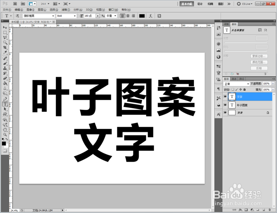Hide the 文字 layer
277x213 pixels.
(225, 97)
